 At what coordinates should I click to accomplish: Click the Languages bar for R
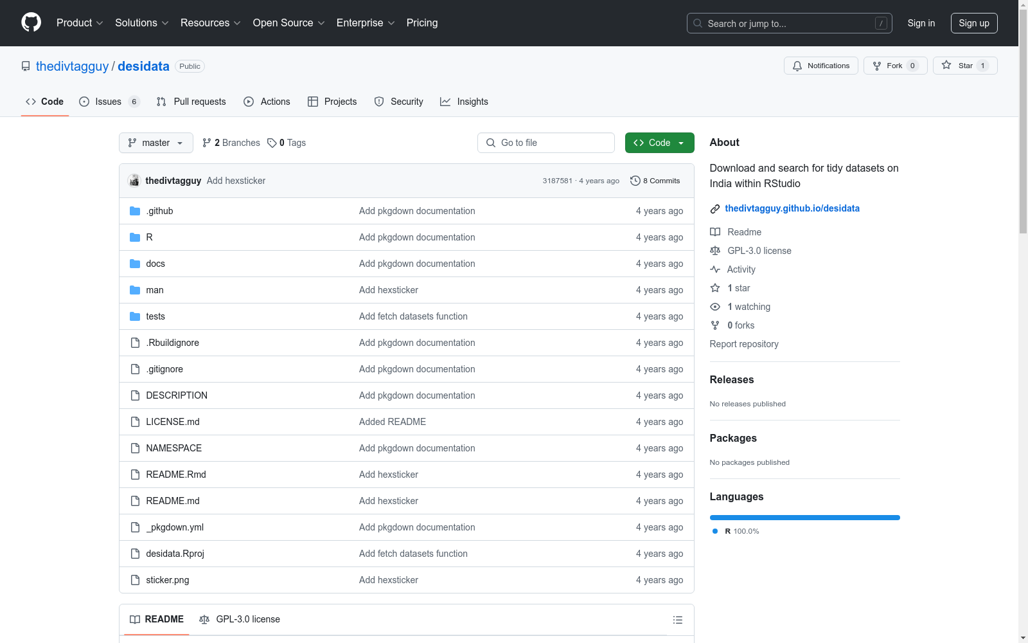pos(804,518)
